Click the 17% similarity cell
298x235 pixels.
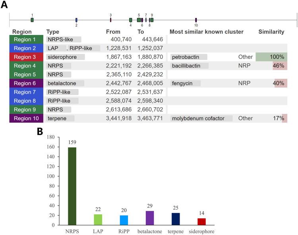[280, 118]
